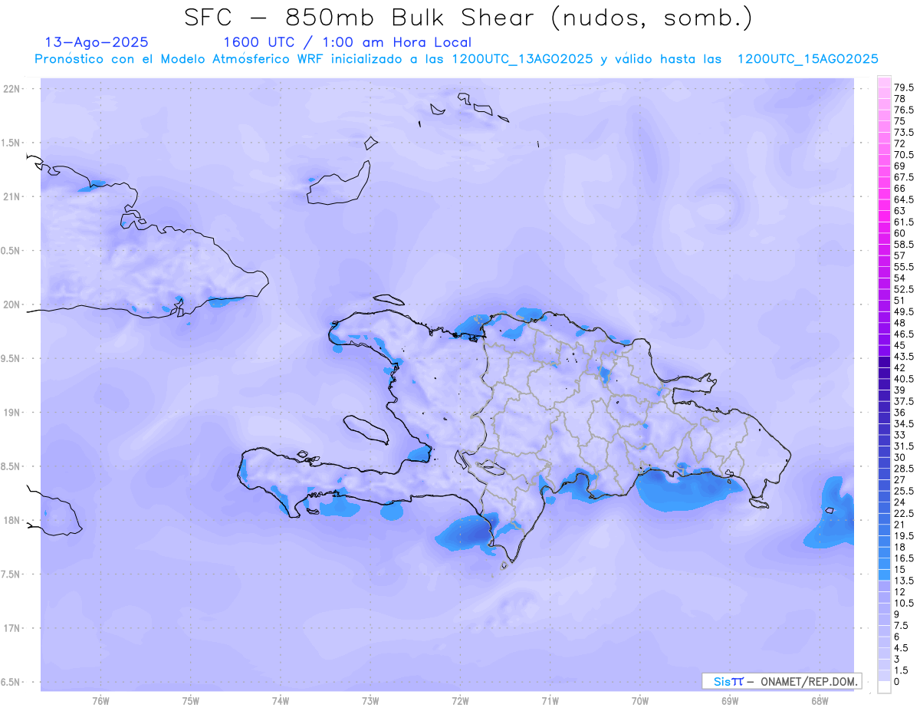Screen dimensions: 920x711
Task: Click the 25.5 colorbar value label
Action: [x=905, y=491]
